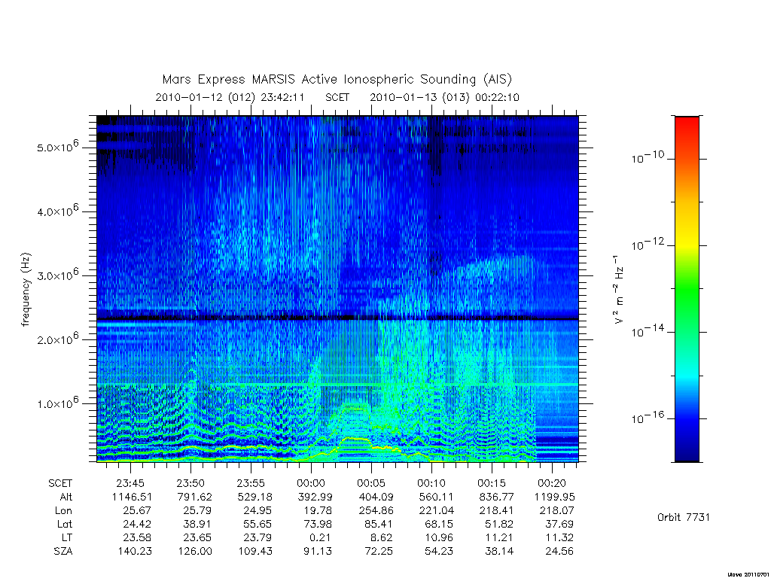Click the latitude value '85.41'
The image size is (771, 578).
[x=378, y=524]
